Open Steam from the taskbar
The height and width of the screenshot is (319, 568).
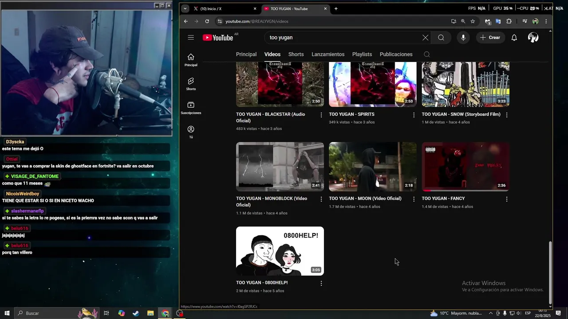click(x=136, y=313)
